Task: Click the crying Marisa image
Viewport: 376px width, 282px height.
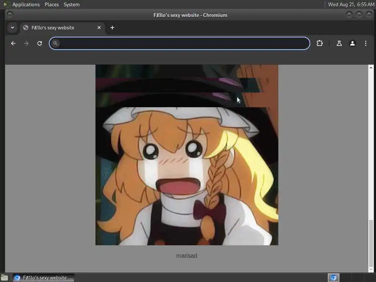Action: pyautogui.click(x=187, y=155)
